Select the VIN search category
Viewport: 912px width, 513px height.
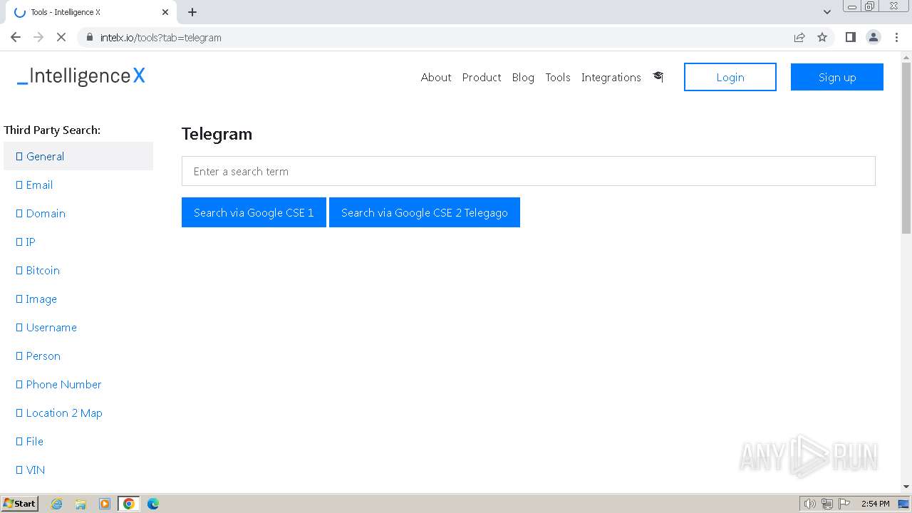(78, 470)
